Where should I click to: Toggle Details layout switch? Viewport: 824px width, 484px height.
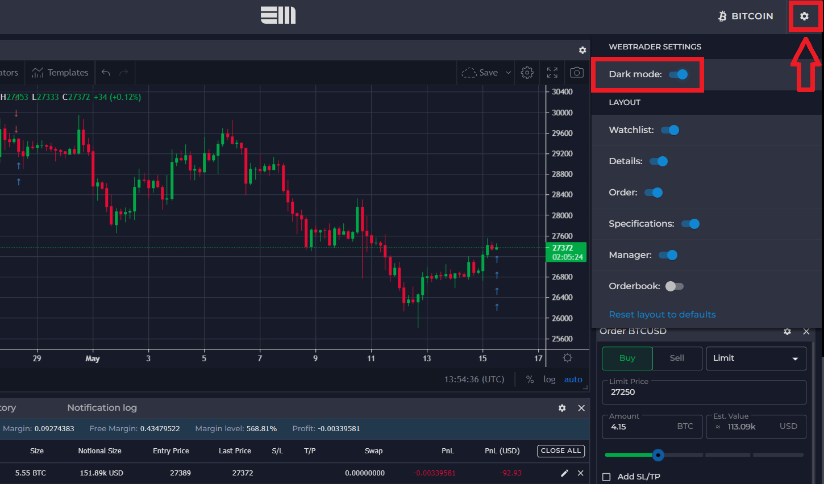(x=659, y=161)
